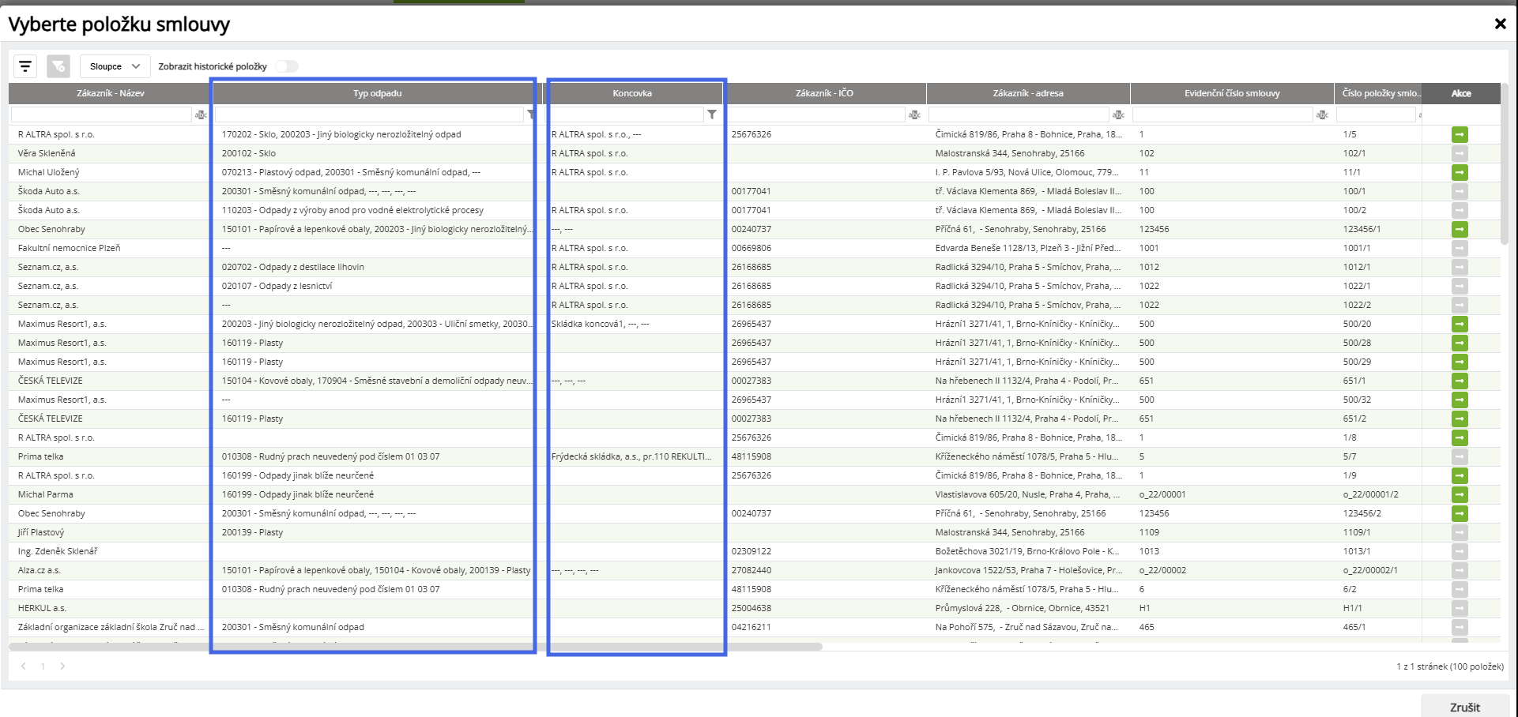This screenshot has height=717, width=1518.
Task: Select the Obec Senohraby row 123456/1 arrow
Action: 1460,229
